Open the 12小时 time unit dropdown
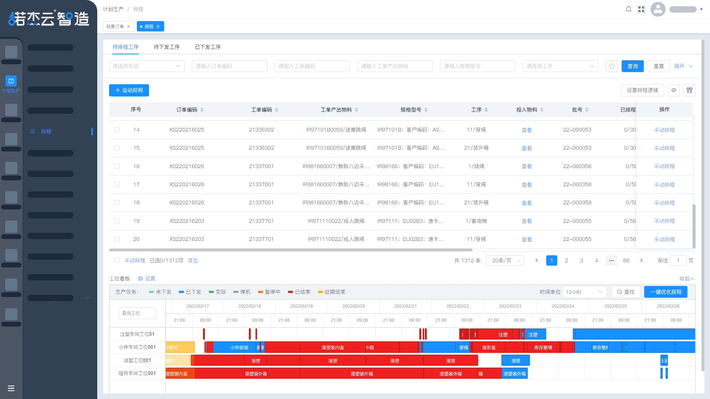This screenshot has height=399, width=710. 584,292
